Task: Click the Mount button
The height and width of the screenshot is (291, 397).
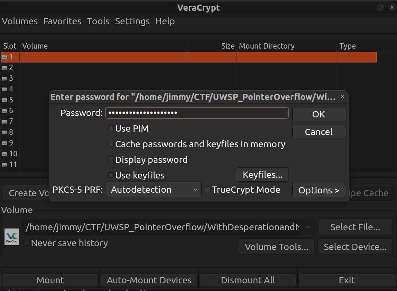Action: click(x=50, y=280)
